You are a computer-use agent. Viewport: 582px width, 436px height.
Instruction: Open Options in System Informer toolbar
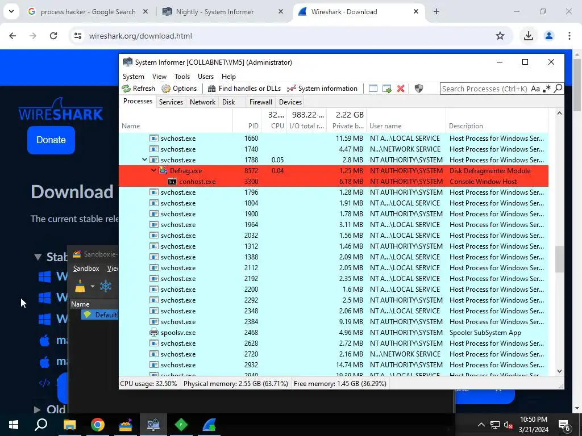(179, 89)
